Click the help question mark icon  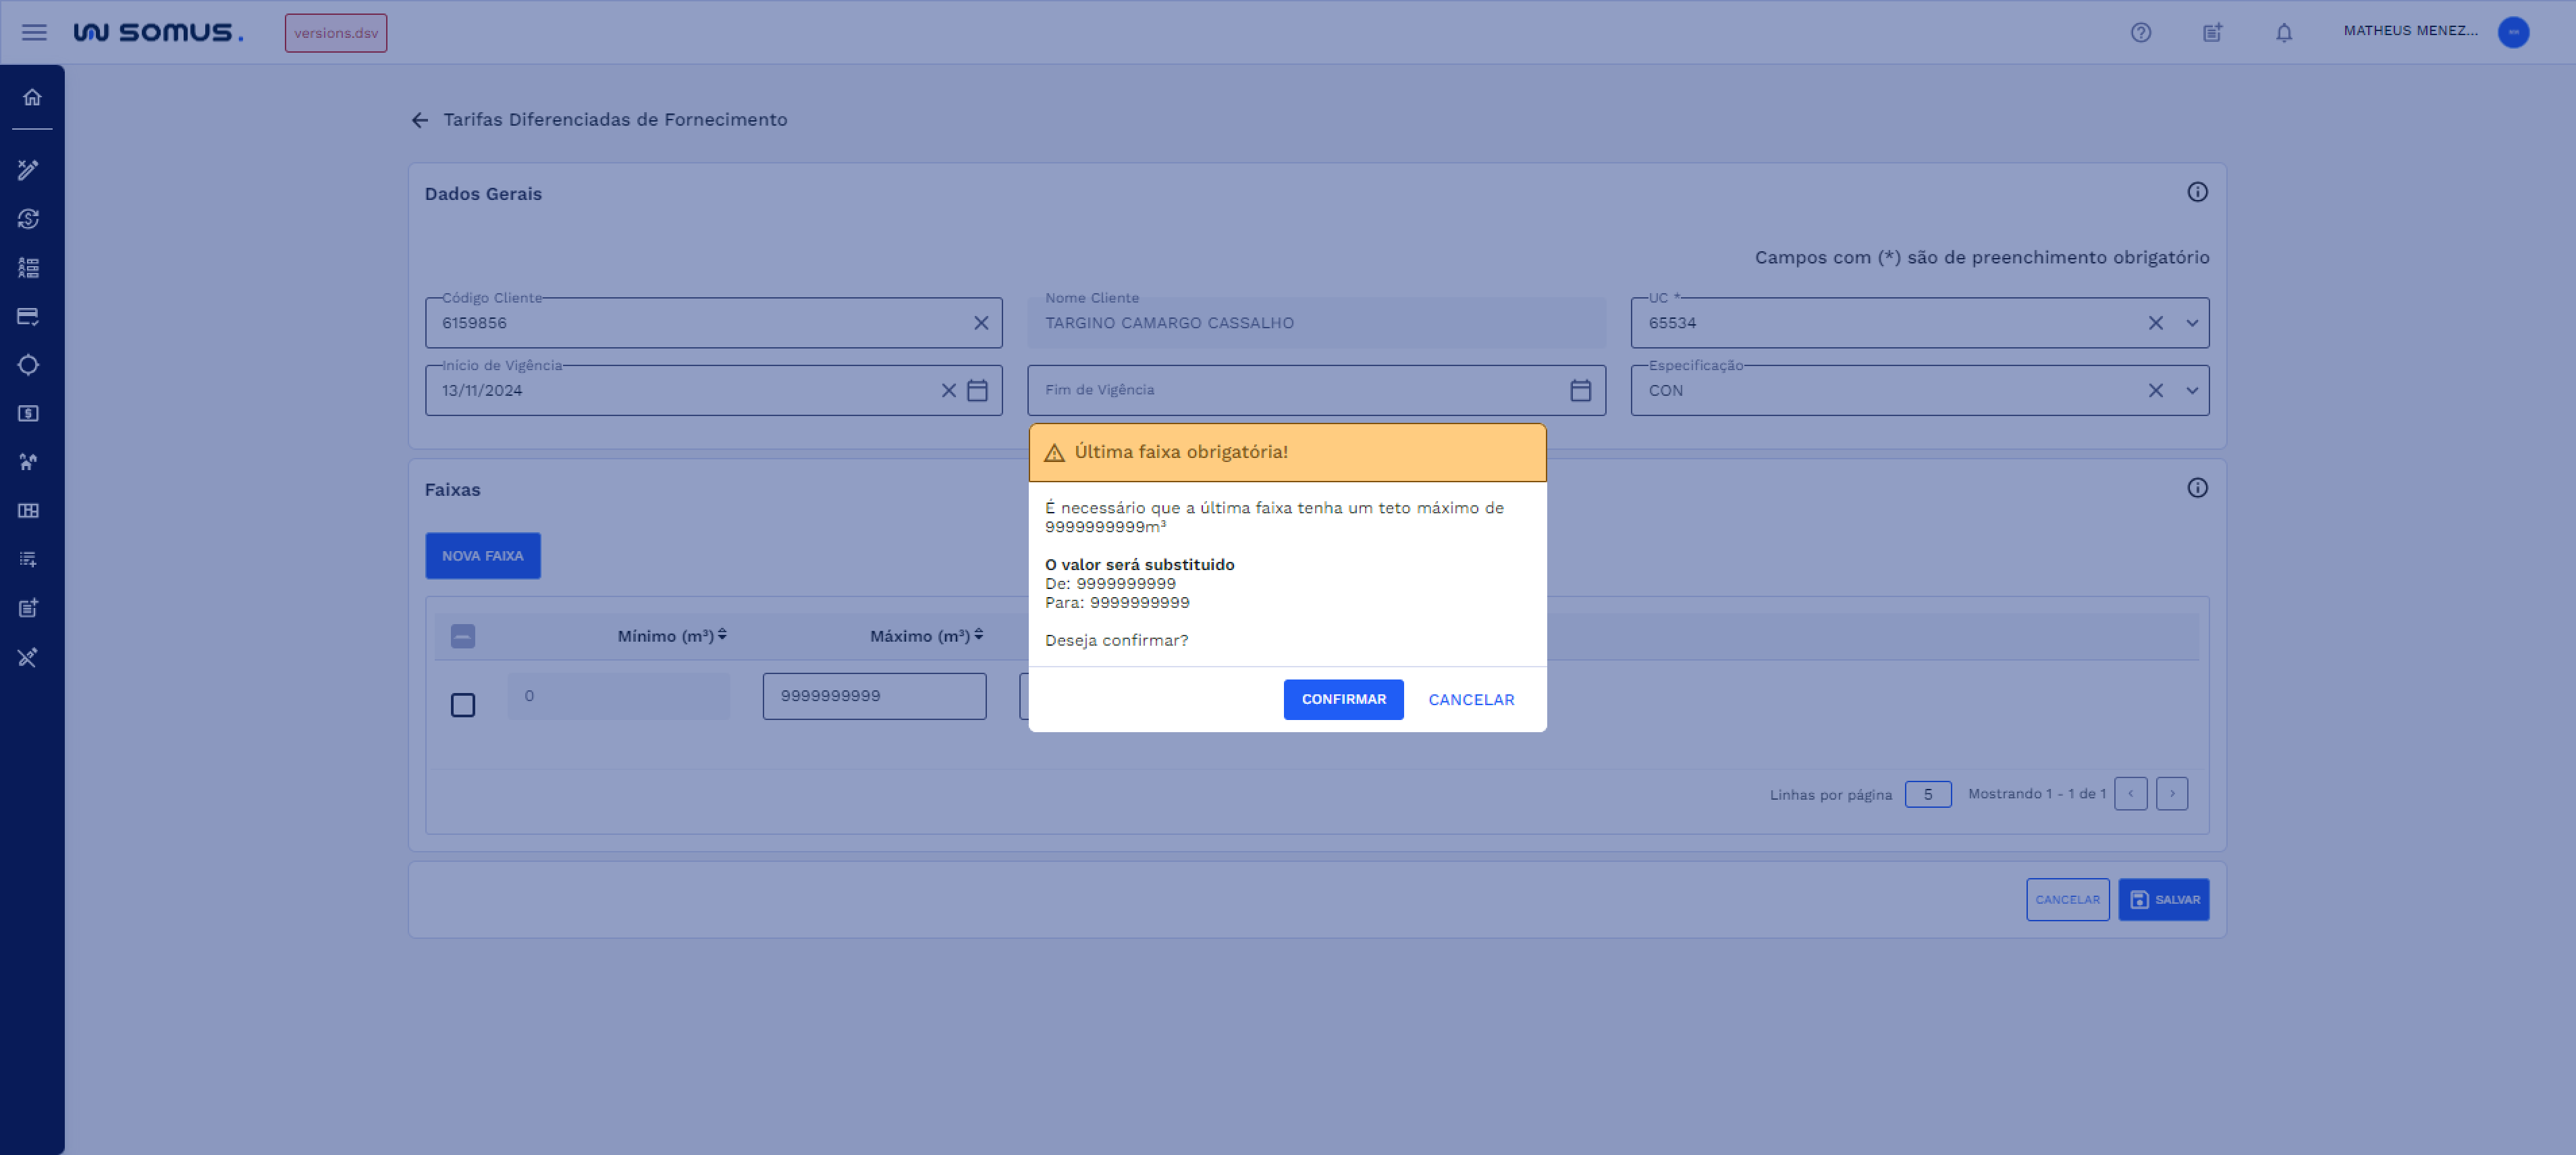coord(2140,33)
